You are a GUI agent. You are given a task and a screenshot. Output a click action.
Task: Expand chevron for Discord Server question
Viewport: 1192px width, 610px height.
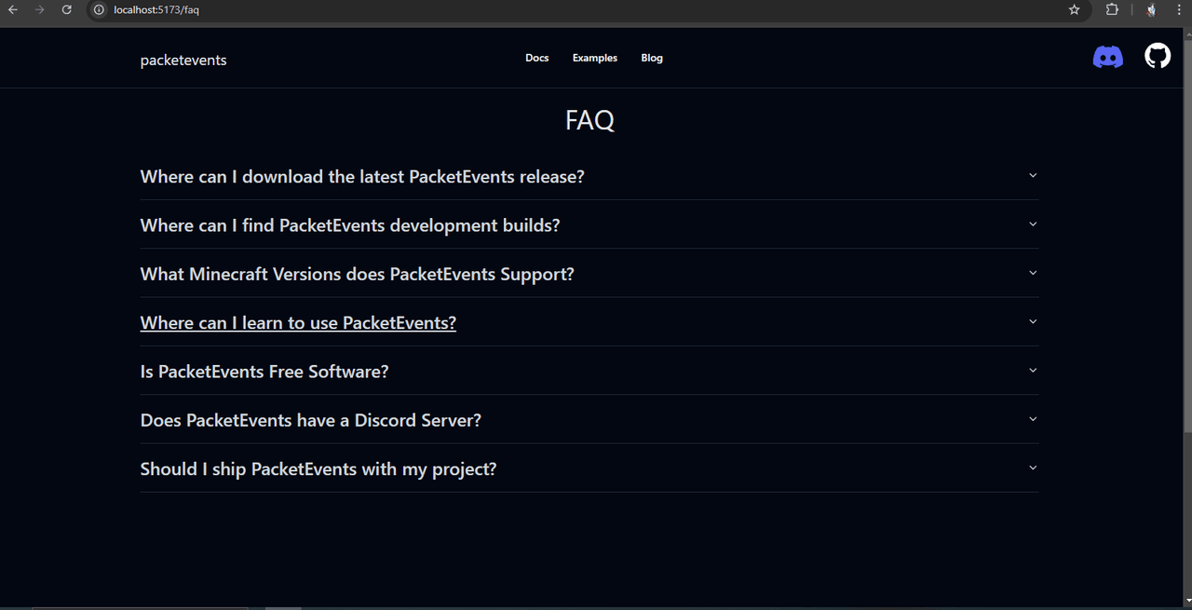click(1032, 419)
